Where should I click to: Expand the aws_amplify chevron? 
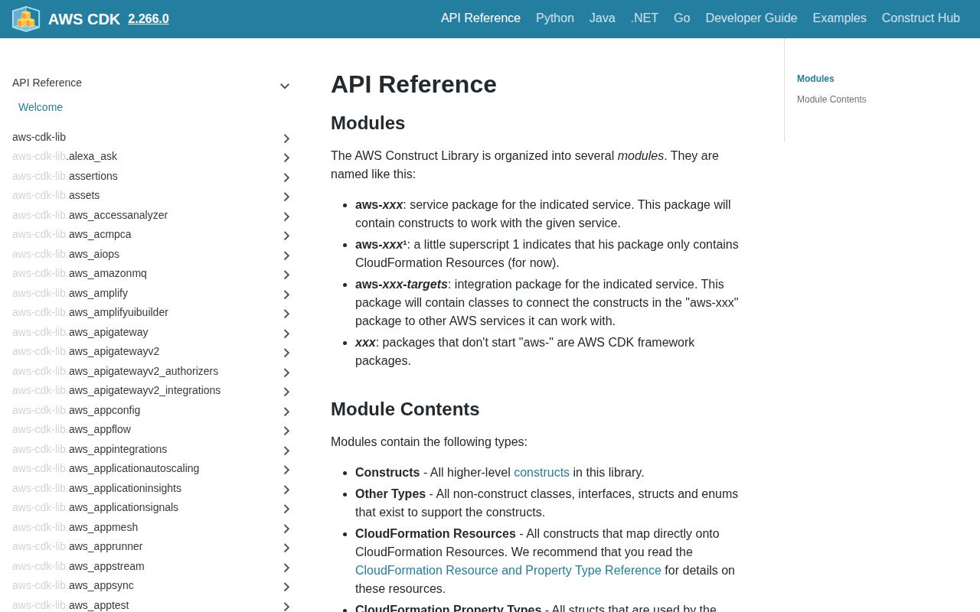click(286, 295)
